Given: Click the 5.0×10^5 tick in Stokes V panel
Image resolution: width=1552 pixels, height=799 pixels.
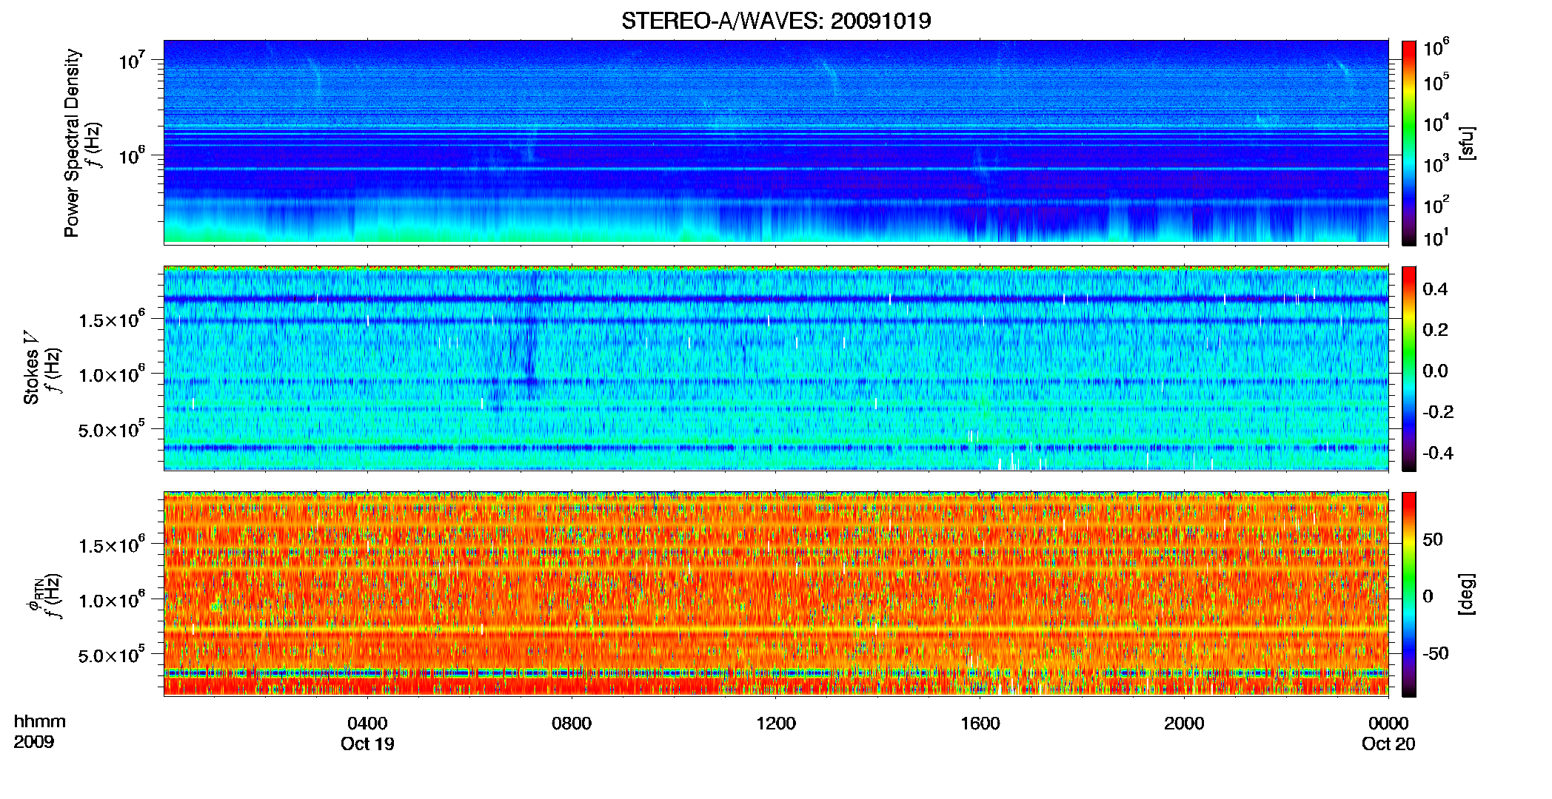Looking at the screenshot, I should pyautogui.click(x=112, y=429).
